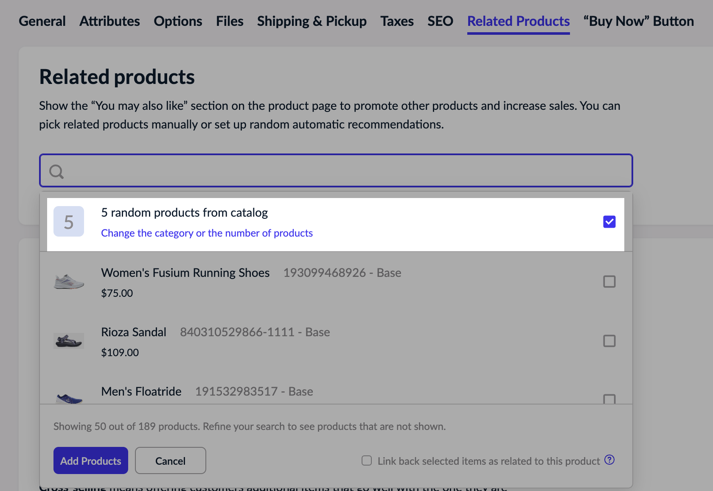Screen dimensions: 713x491
Task: Uncheck the 5 random products checkbox
Action: click(x=609, y=222)
